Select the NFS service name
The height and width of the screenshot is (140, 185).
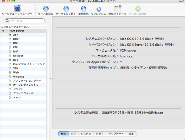16,60
